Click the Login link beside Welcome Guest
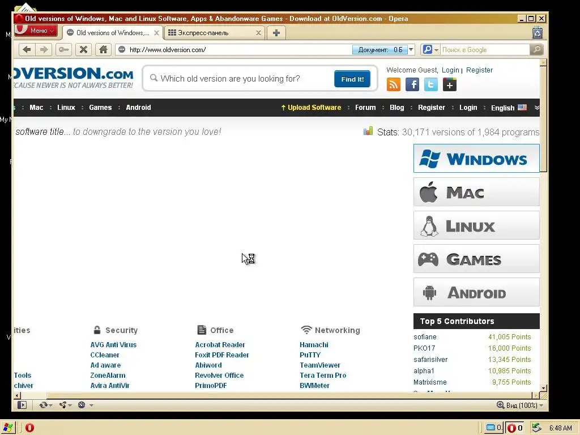This screenshot has height=435, width=580. coord(450,70)
